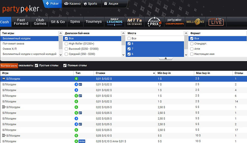Screen dimensions: 247x143
Task: Click 8-seat icon in row with 4 tables
Action: click(x=76, y=90)
